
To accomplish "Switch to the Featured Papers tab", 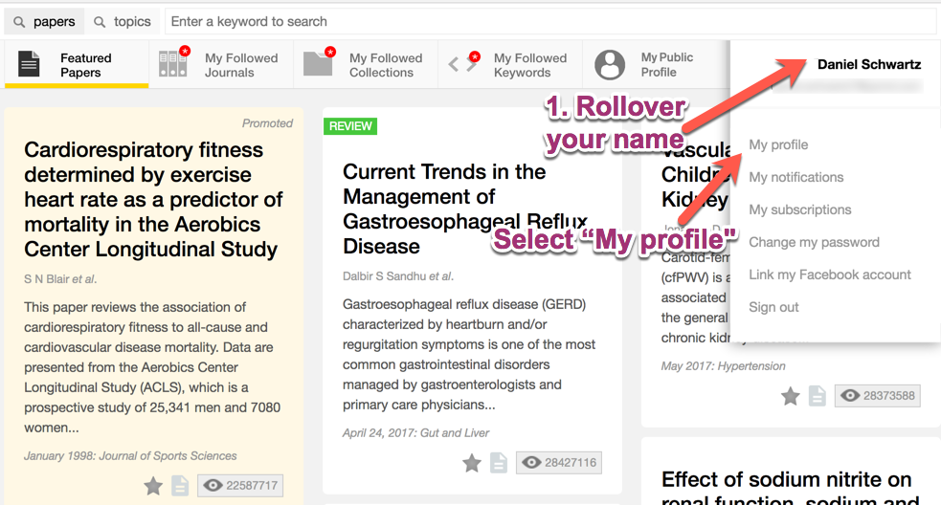I will 77,65.
